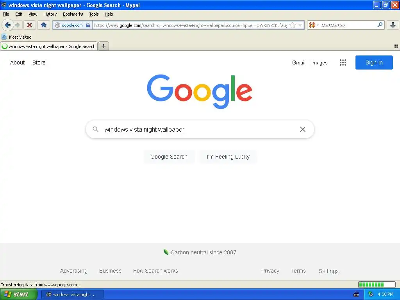Open the History menu
This screenshot has width=400, height=300.
50,14
